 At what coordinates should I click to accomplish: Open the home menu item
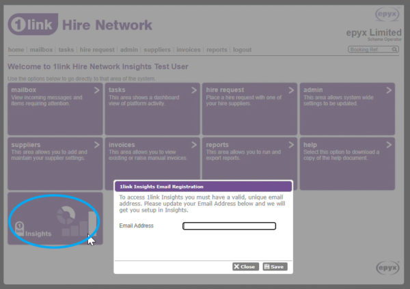16,50
